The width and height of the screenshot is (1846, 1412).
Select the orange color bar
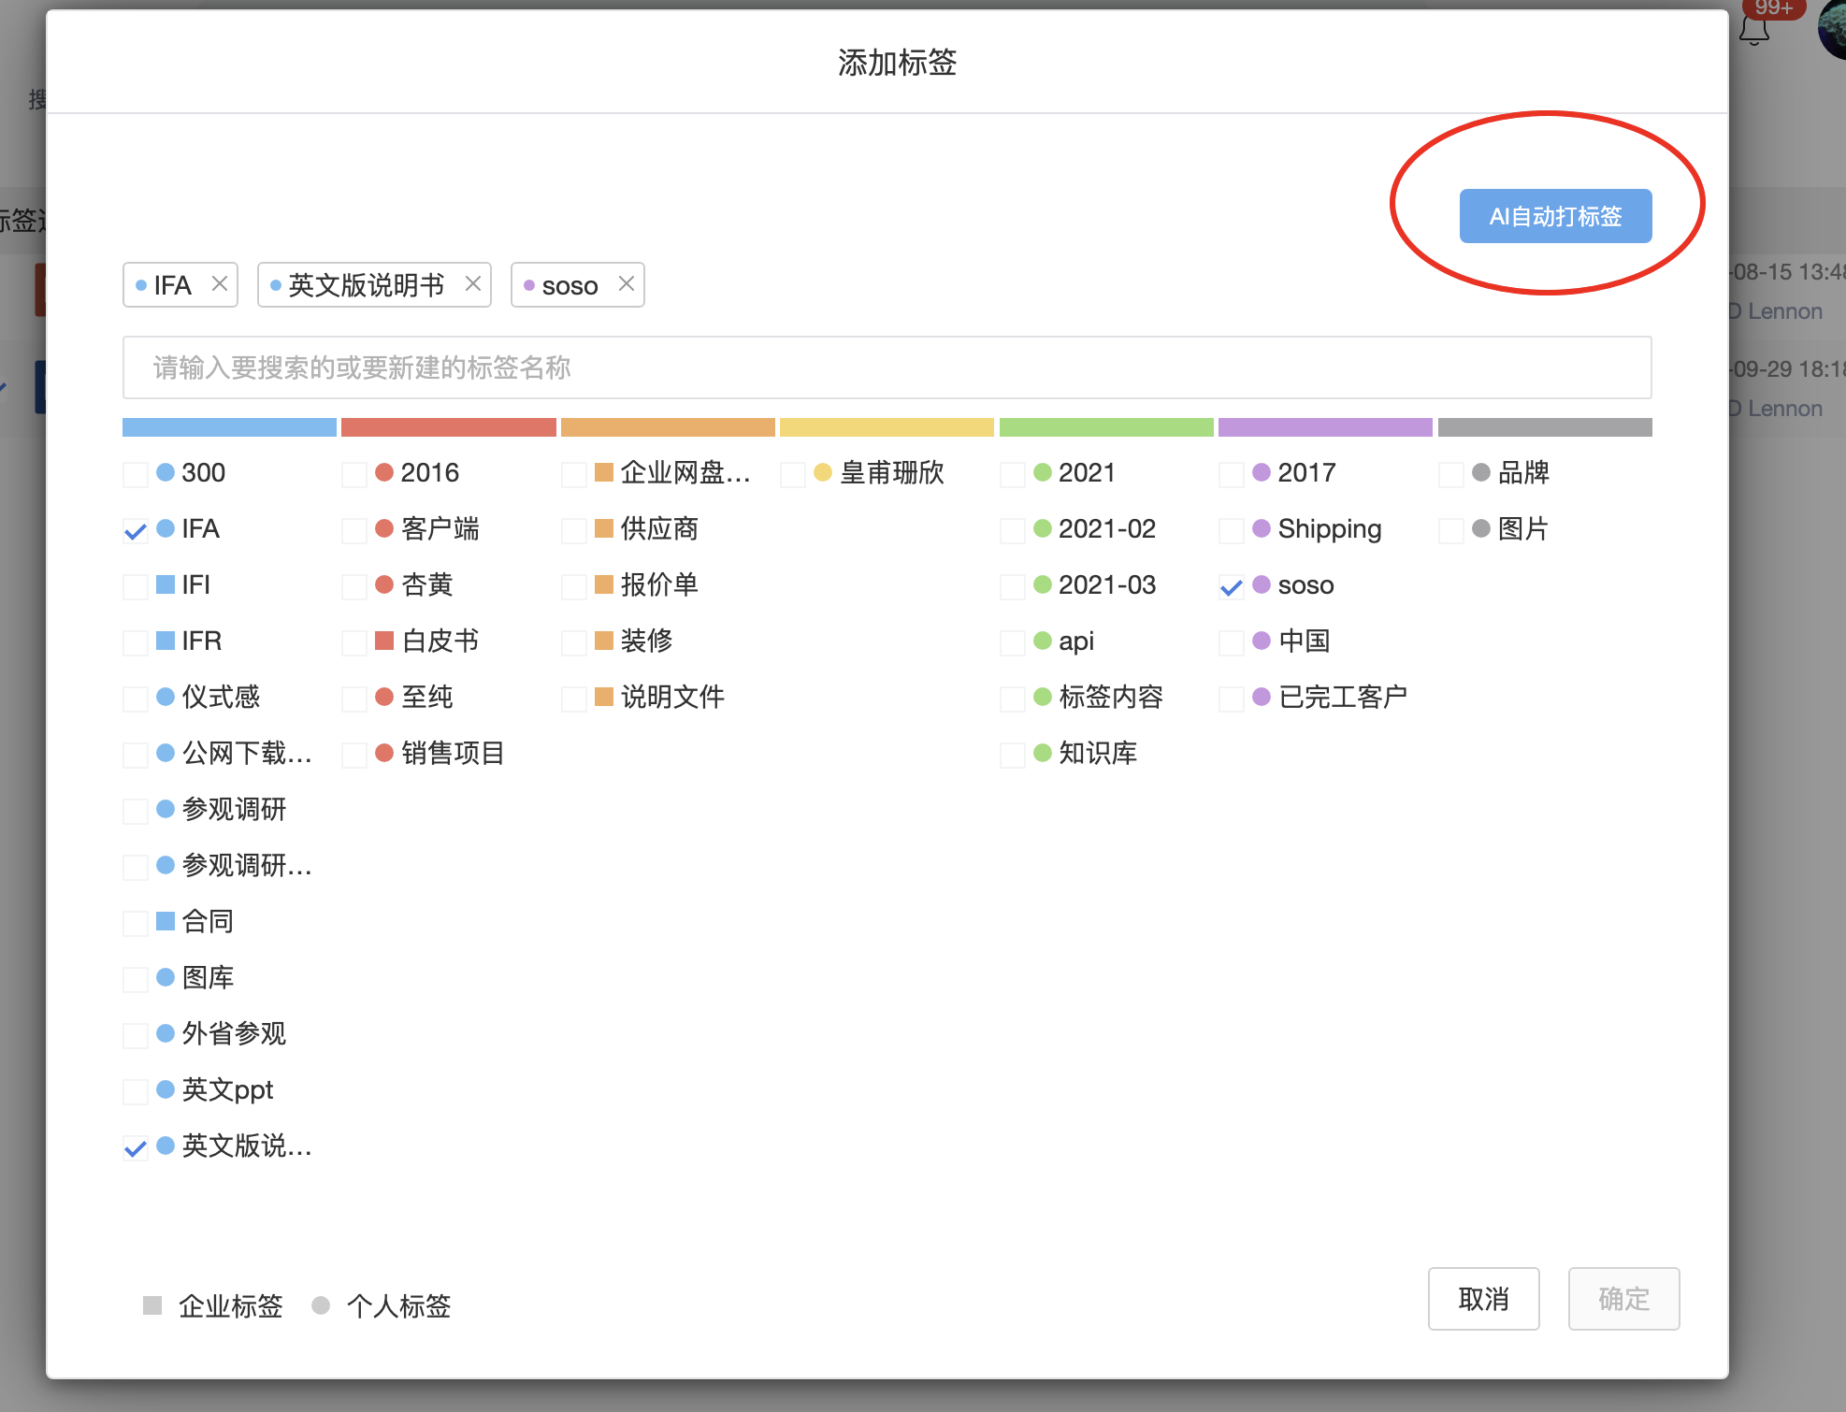coord(668,427)
